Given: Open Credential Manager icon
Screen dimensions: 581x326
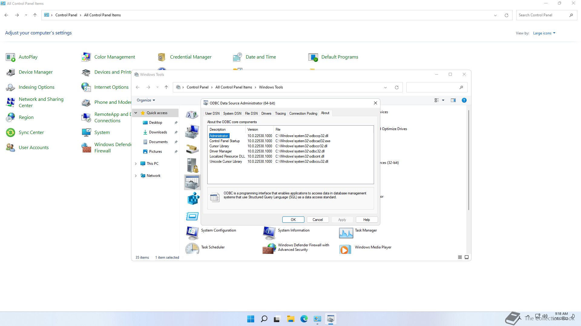Looking at the screenshot, I should click(x=184, y=57).
